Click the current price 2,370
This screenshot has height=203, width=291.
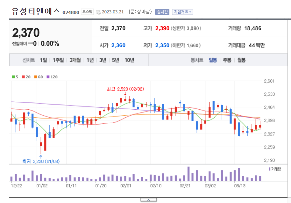(26, 33)
